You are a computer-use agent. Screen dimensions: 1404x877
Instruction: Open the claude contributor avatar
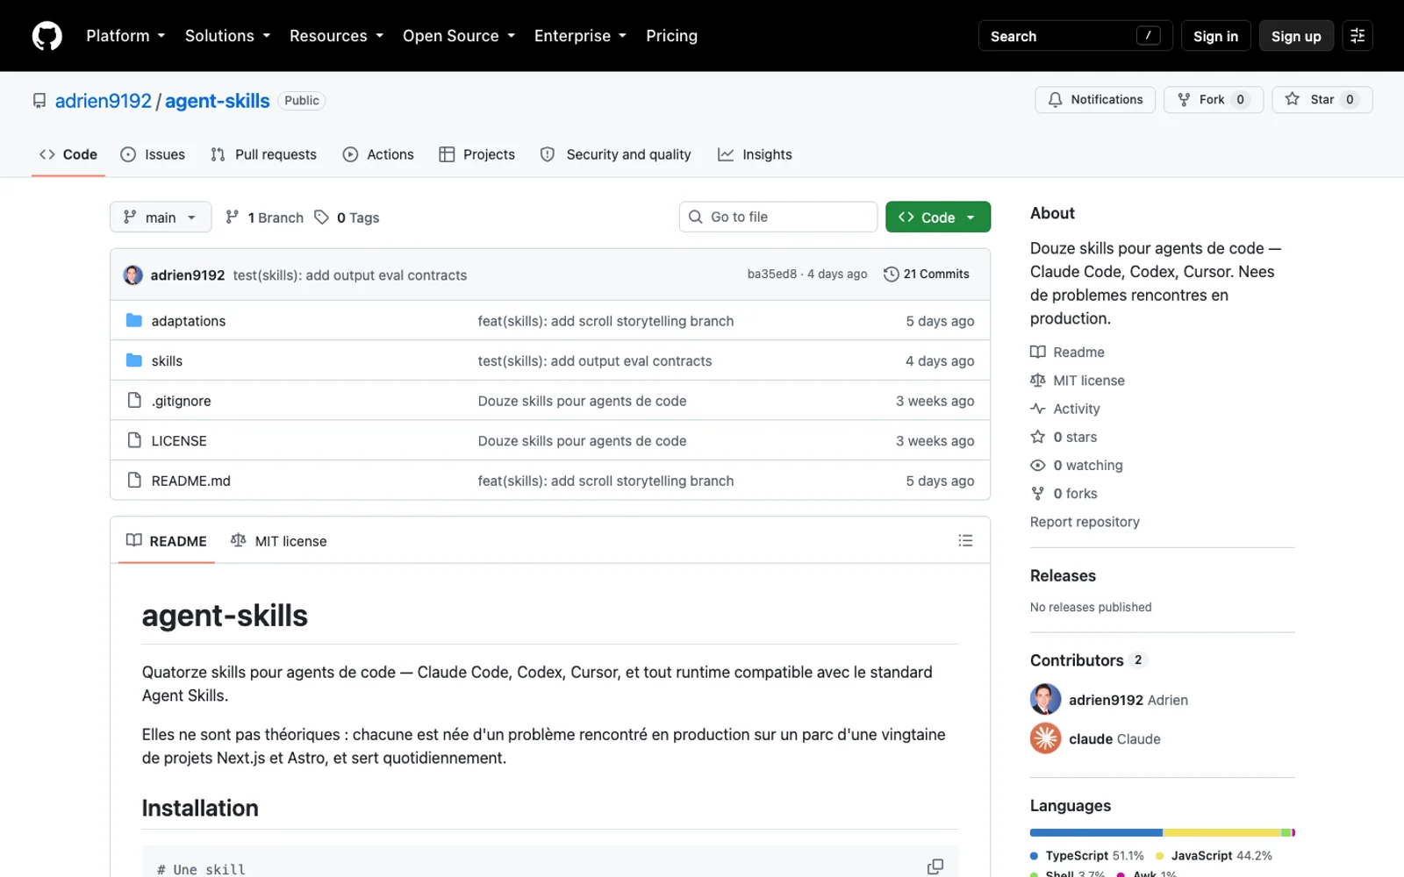(1045, 738)
